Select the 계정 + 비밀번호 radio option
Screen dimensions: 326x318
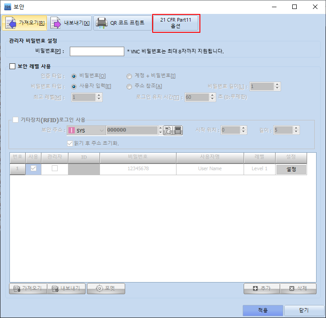[x=129, y=76]
